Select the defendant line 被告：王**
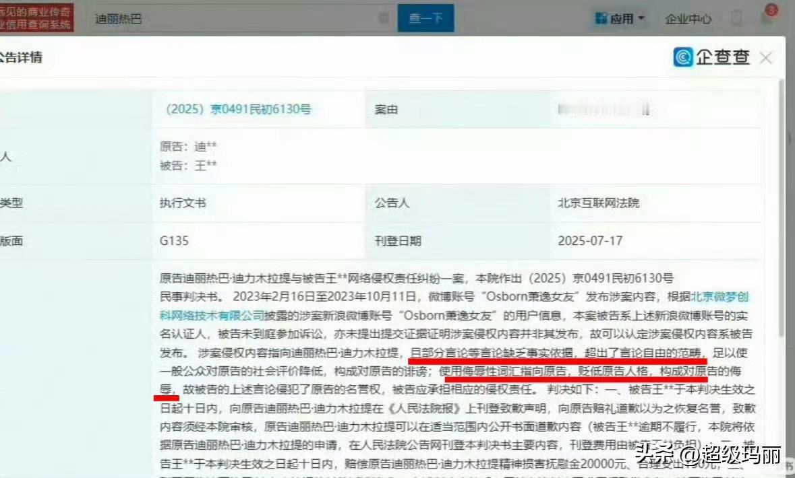Screen dimensions: 795x478 (x=188, y=166)
